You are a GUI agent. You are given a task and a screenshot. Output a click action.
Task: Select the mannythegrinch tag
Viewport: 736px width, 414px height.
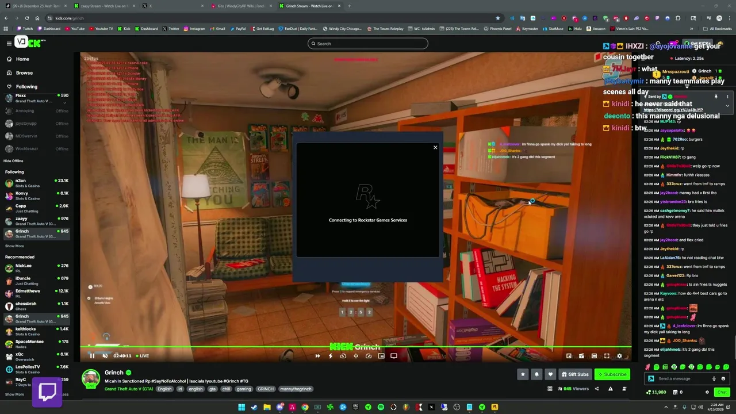[296, 389]
